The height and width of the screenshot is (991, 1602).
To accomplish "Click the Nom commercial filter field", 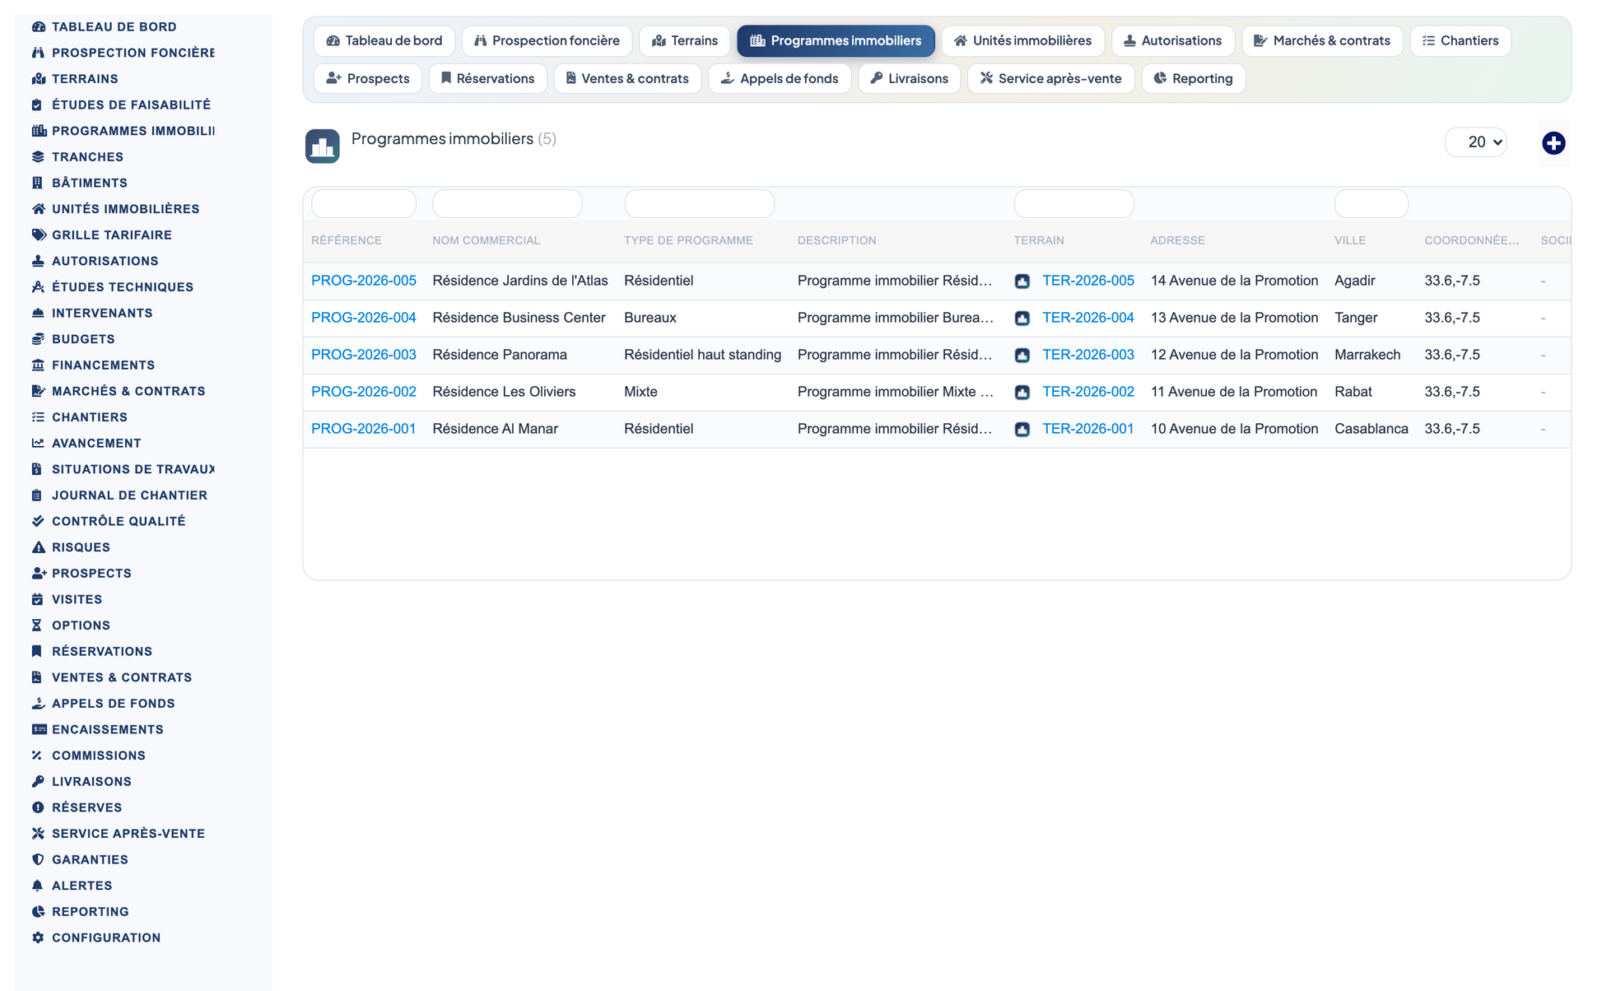I will (x=507, y=203).
